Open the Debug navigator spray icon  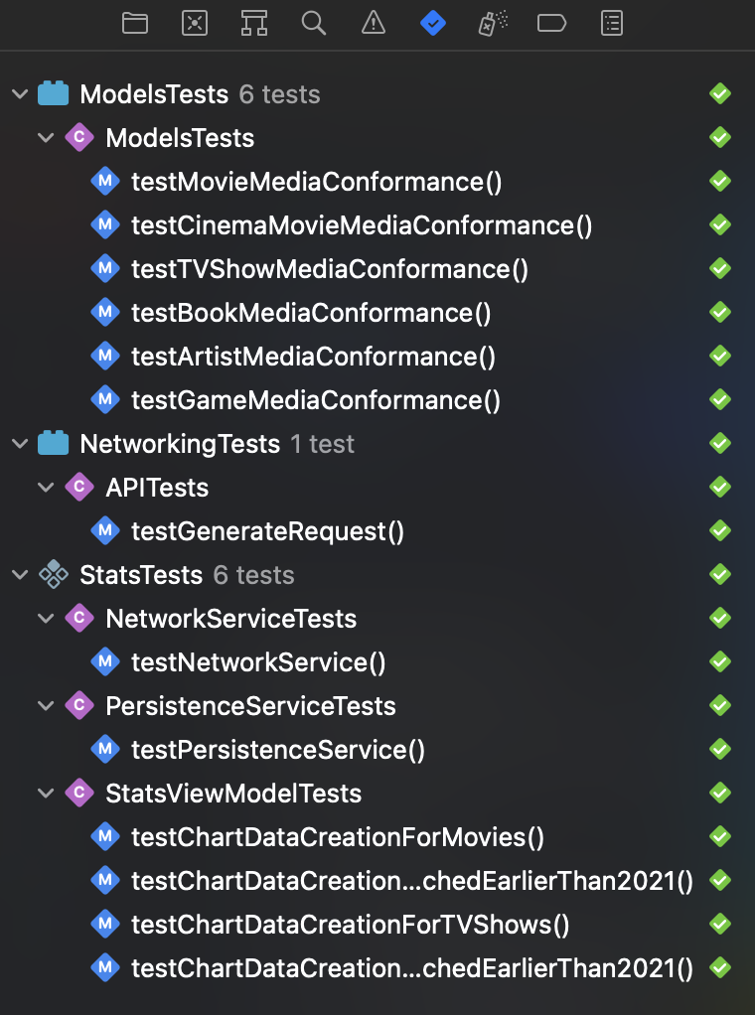493,23
